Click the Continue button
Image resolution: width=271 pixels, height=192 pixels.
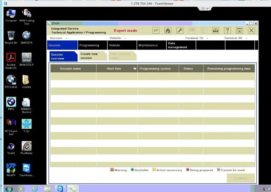click(x=241, y=178)
